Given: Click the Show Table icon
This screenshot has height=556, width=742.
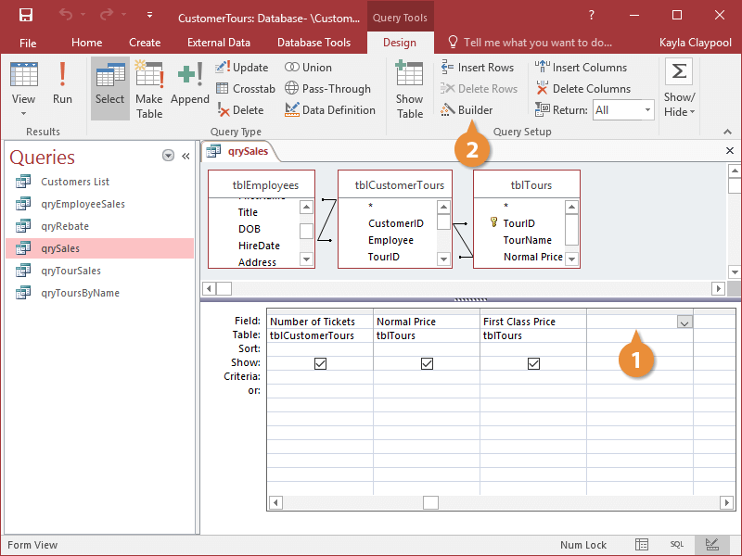Looking at the screenshot, I should 409,83.
